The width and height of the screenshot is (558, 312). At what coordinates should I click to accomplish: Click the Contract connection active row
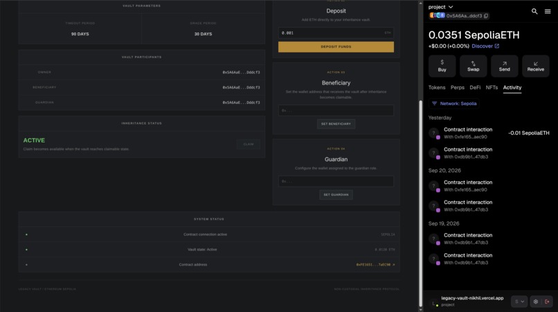(x=209, y=235)
